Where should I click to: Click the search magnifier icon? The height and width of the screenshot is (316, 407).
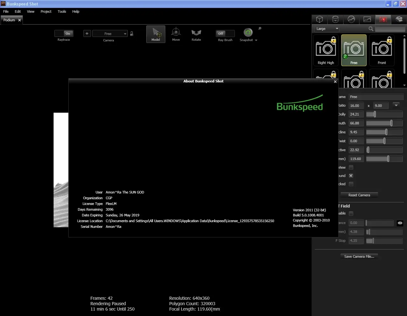coord(371,29)
